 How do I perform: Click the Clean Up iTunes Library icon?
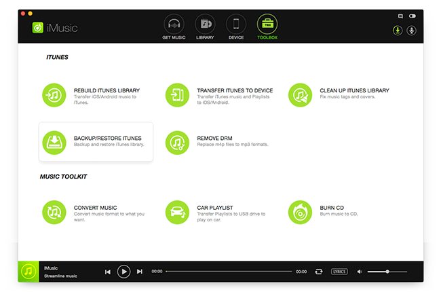point(300,95)
